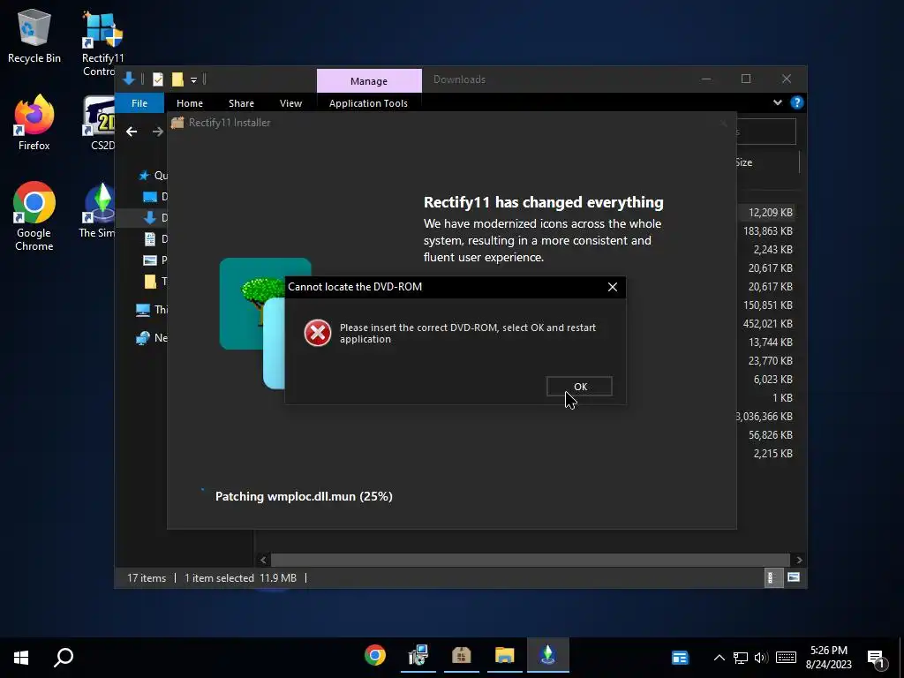The width and height of the screenshot is (904, 678).
Task: Click the touch keyboard tray icon
Action: [786, 657]
